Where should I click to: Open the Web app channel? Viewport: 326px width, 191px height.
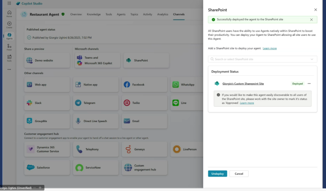(x=47, y=84)
